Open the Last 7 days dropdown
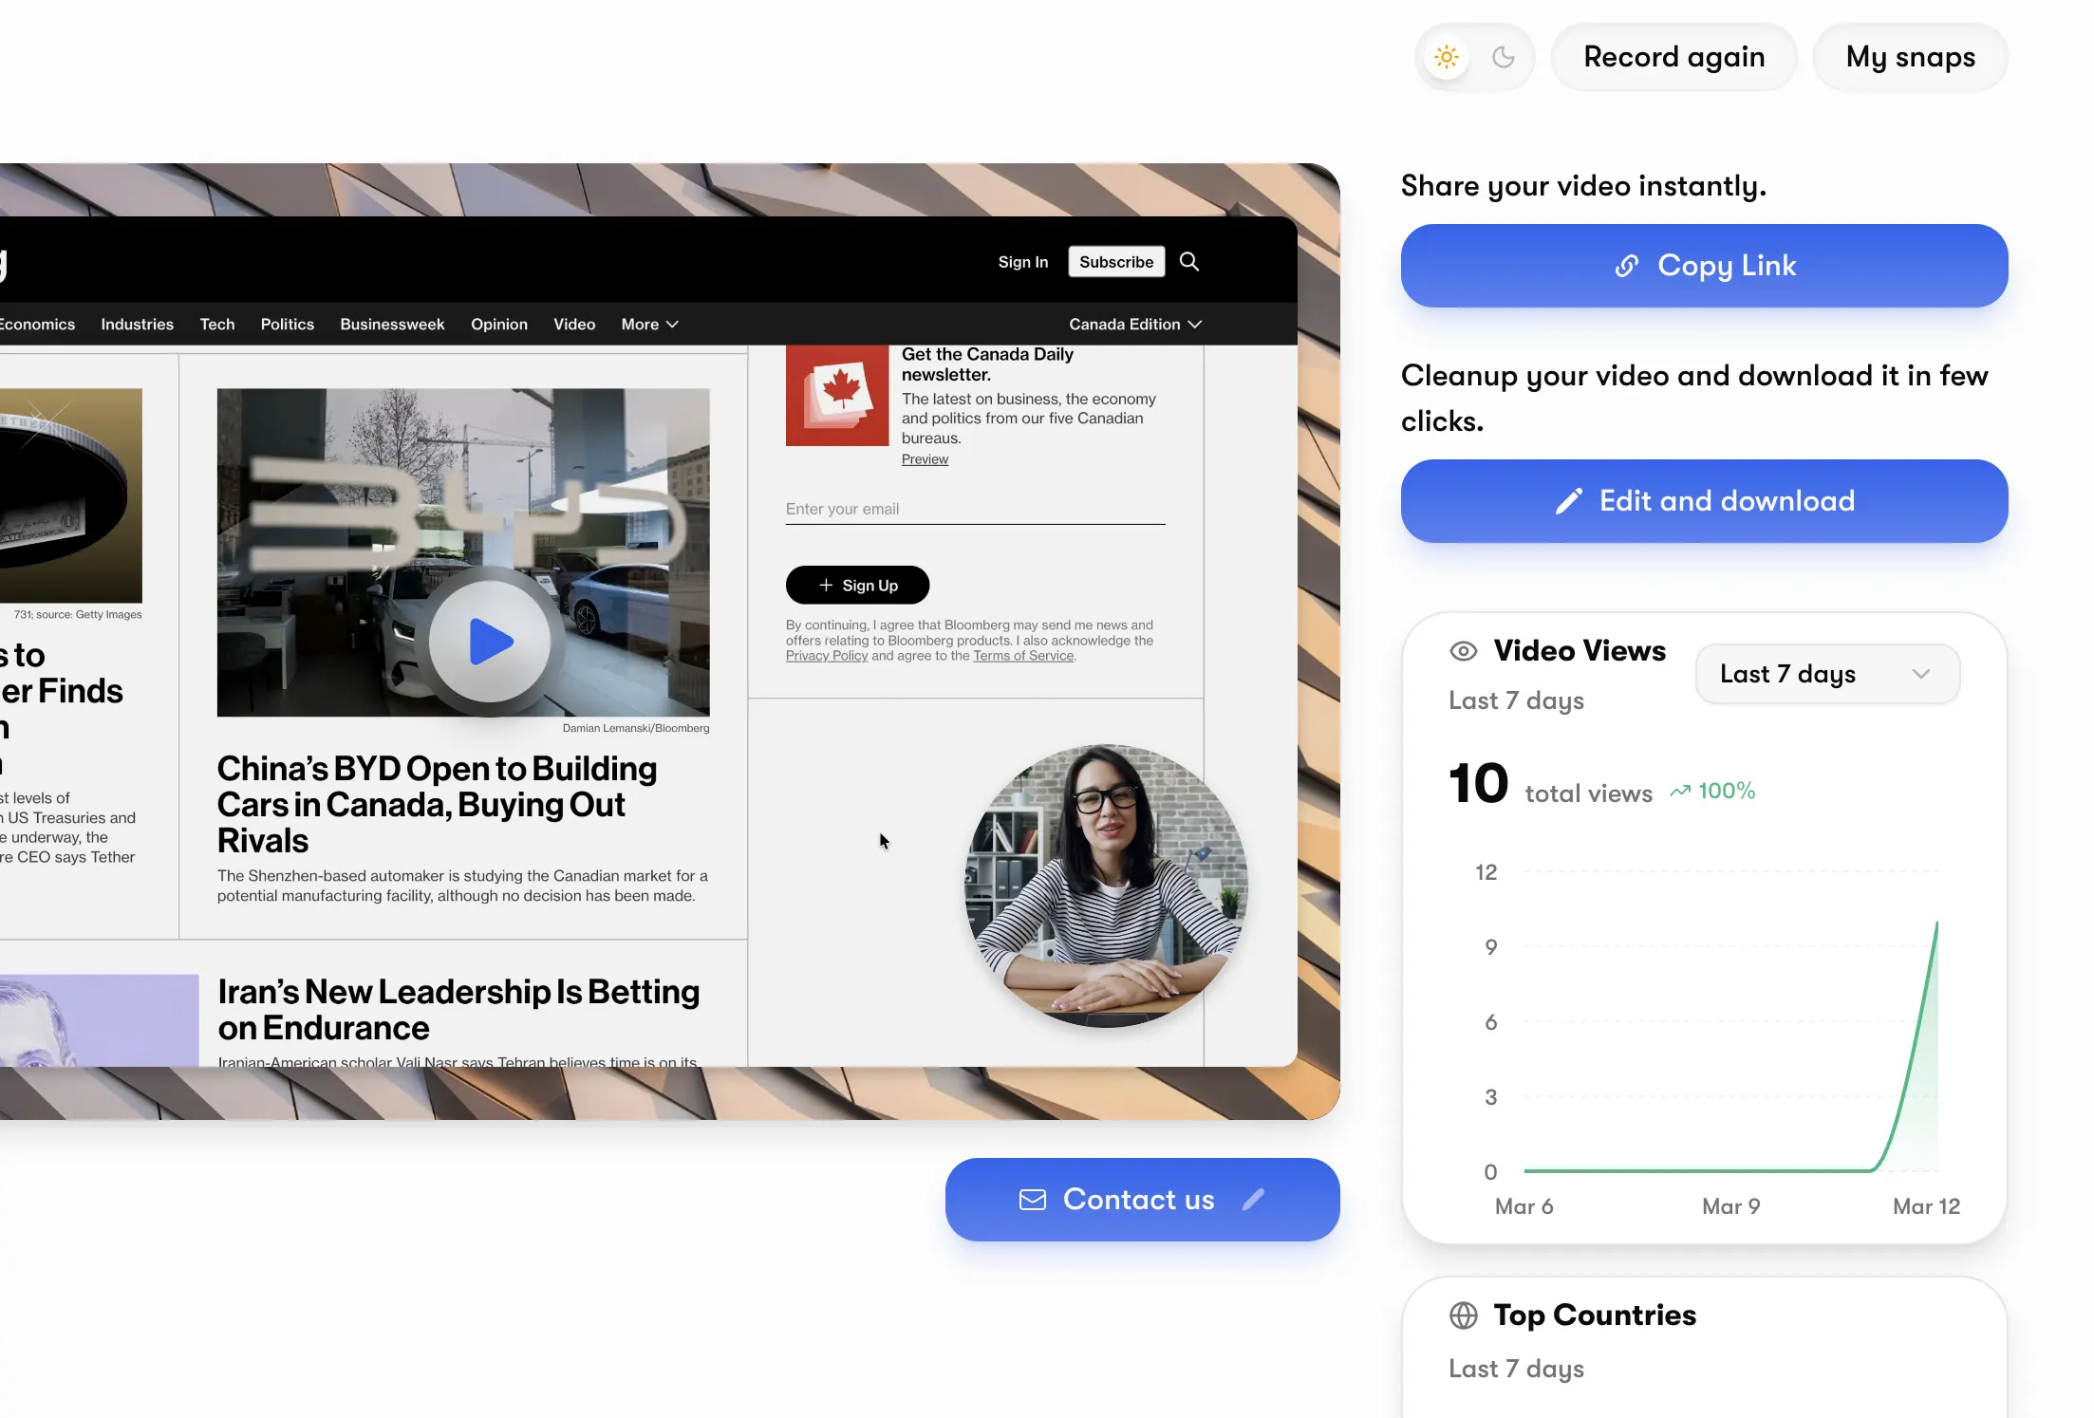2094x1418 pixels. point(1827,674)
